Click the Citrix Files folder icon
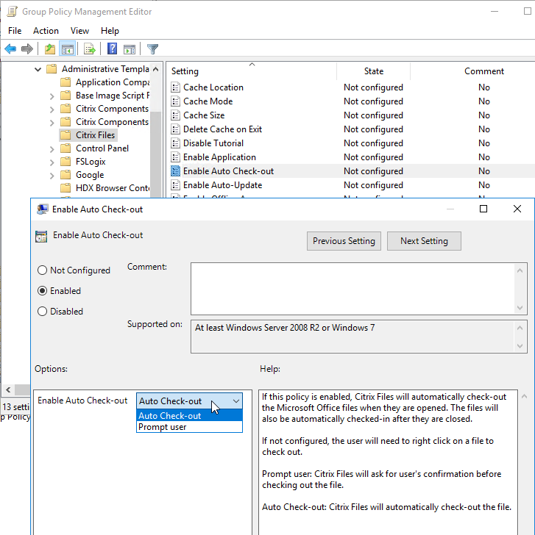The width and height of the screenshot is (535, 535). (x=65, y=135)
